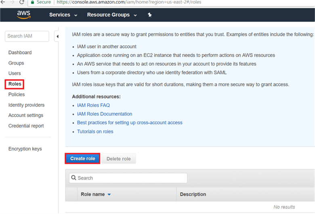The width and height of the screenshot is (315, 214).
Task: Click the green Secure padlock icon
Action: [x=32, y=2]
